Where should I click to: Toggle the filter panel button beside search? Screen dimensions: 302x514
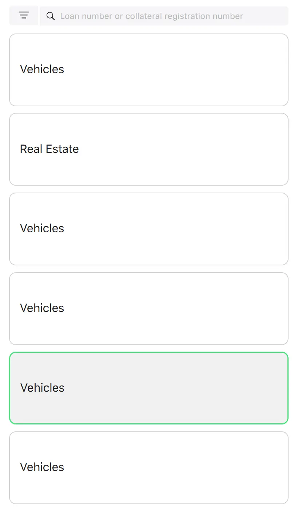[x=24, y=16]
